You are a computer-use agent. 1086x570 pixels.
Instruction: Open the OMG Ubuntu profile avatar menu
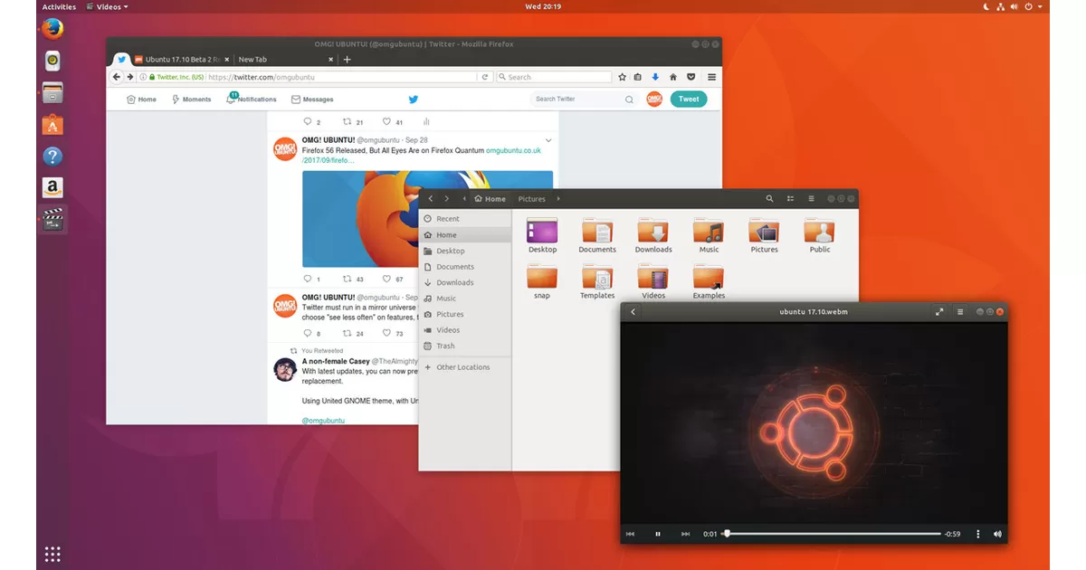(x=654, y=100)
